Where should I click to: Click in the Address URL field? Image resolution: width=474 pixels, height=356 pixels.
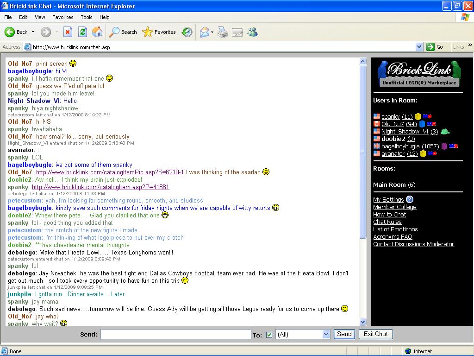pyautogui.click(x=224, y=47)
